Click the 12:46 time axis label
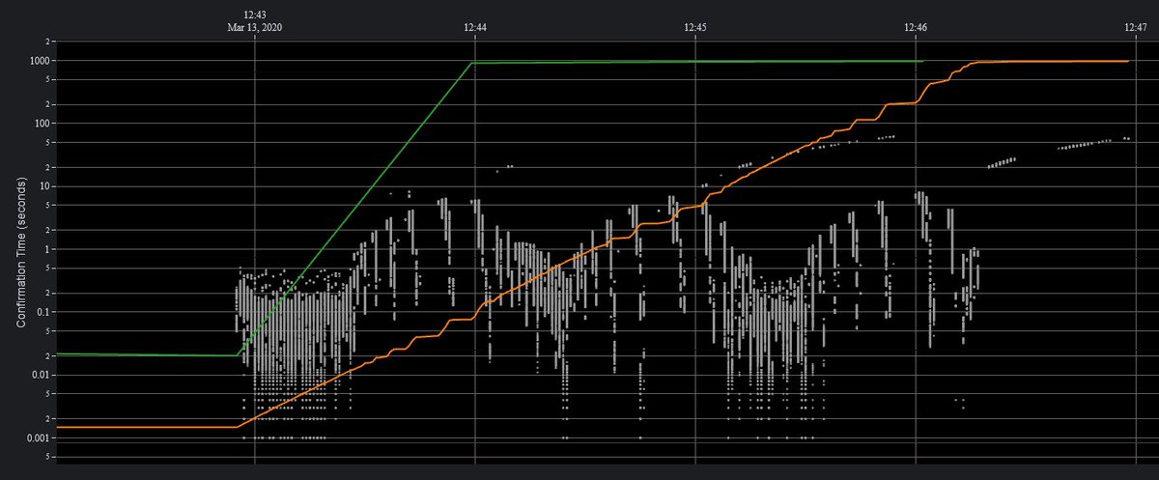The height and width of the screenshot is (480, 1159). [916, 27]
